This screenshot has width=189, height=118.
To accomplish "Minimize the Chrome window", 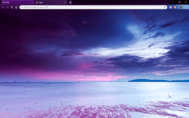I will pyautogui.click(x=173, y=2).
